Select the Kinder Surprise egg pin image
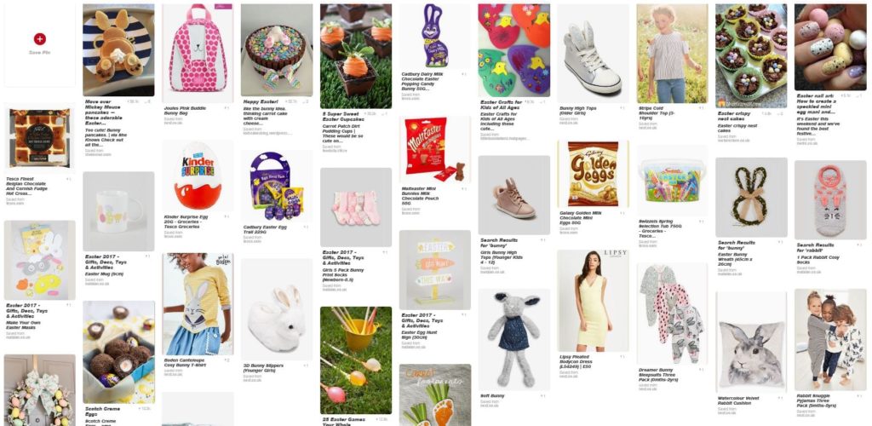 [198, 176]
